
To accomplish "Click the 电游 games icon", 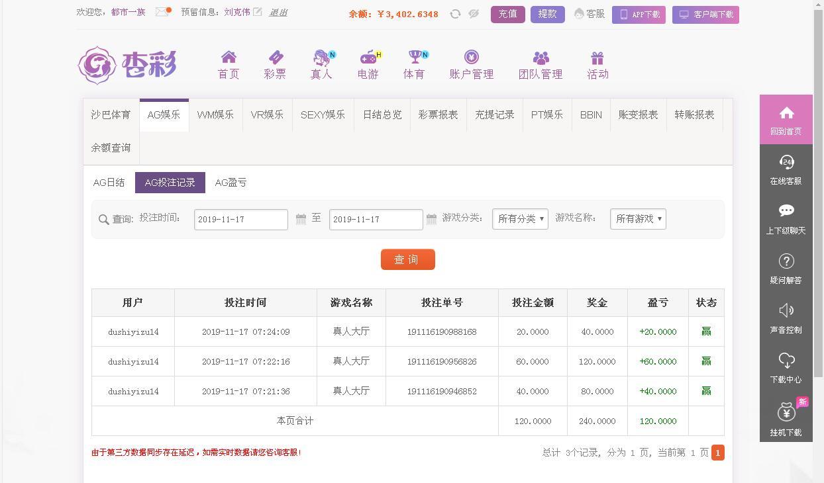I will (366, 64).
